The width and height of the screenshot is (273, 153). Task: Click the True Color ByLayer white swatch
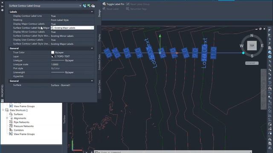coord(52,52)
